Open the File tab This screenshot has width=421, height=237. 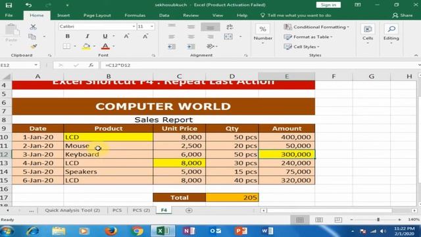click(9, 15)
